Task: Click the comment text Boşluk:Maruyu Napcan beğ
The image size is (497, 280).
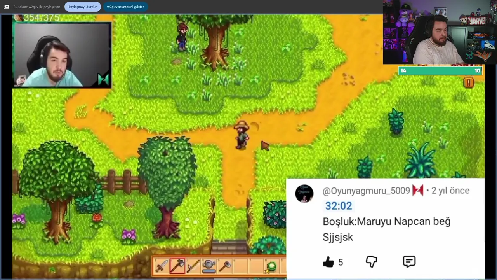Action: coord(387,221)
